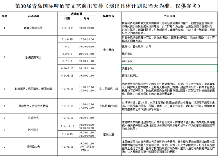Click the 19:00-21:00 time in the 南征北战乐队 row
Viewport: 218px width, 156px height.
coord(87,76)
